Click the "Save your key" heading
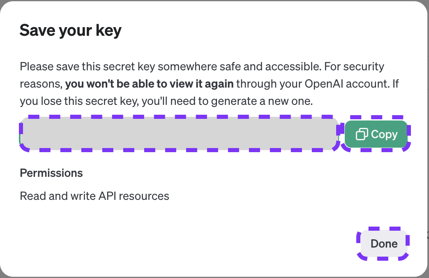Image resolution: width=429 pixels, height=278 pixels. click(x=71, y=30)
